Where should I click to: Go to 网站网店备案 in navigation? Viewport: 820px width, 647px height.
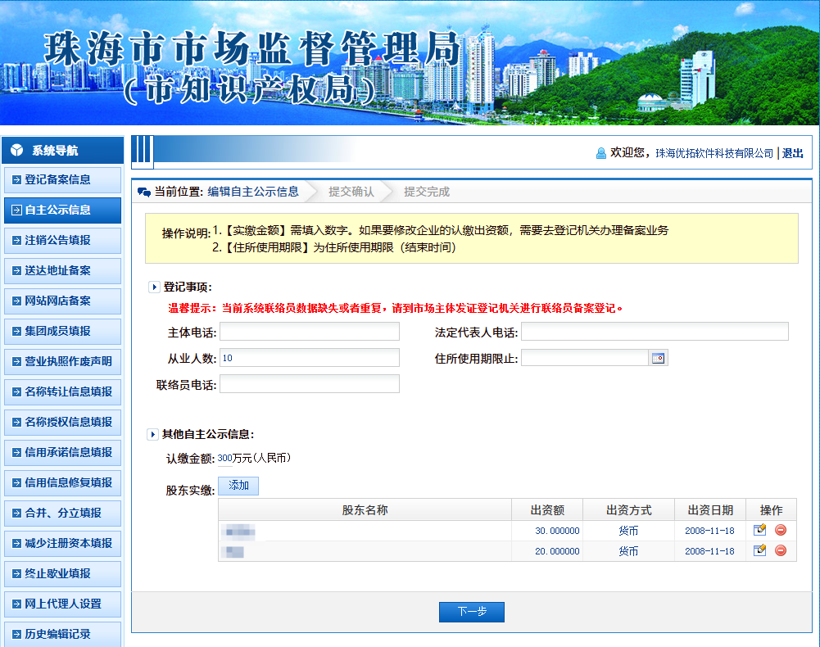[62, 301]
